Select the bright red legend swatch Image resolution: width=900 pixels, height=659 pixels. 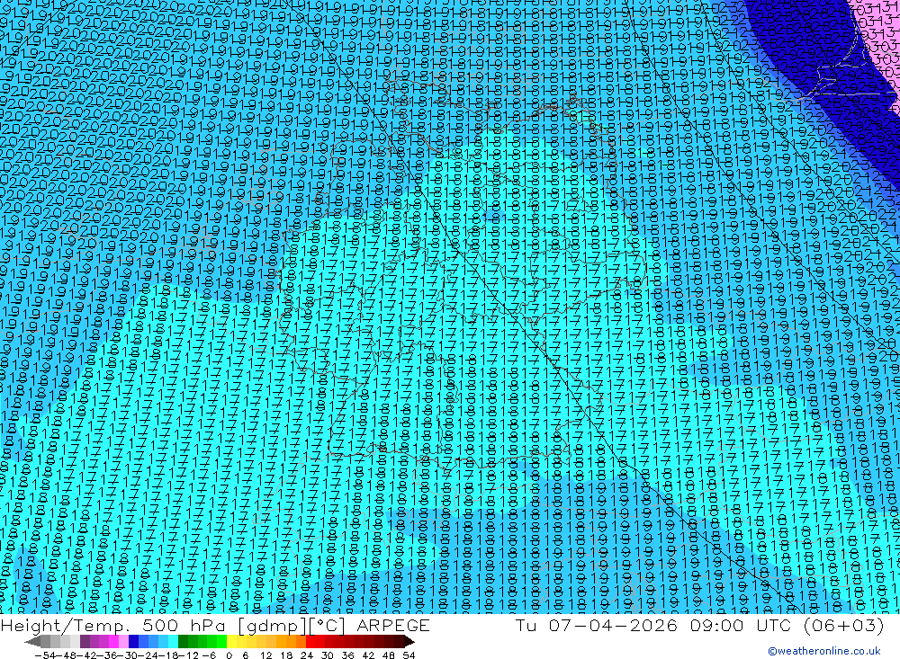310,642
